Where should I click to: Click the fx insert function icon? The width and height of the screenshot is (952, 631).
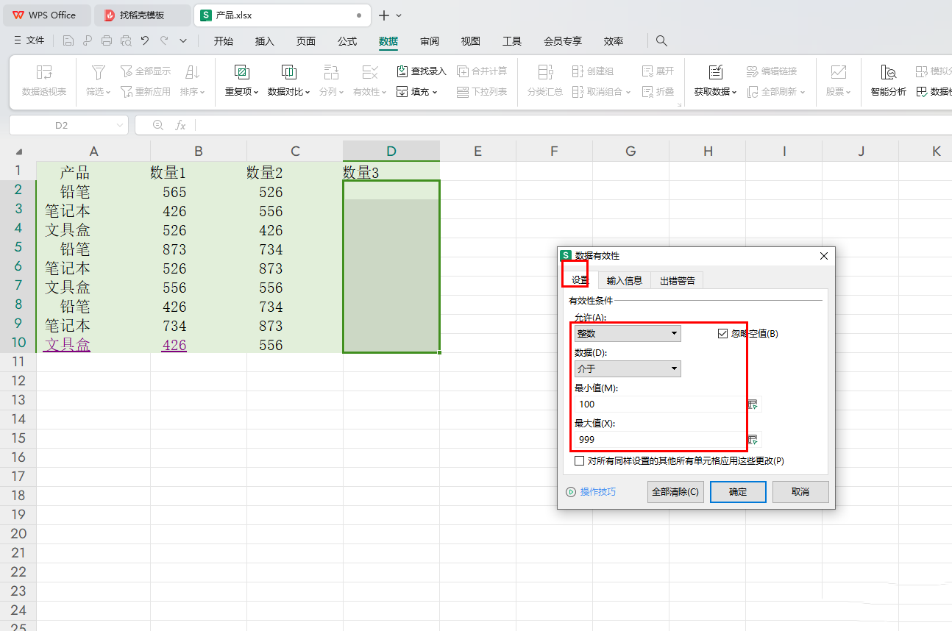pyautogui.click(x=180, y=126)
